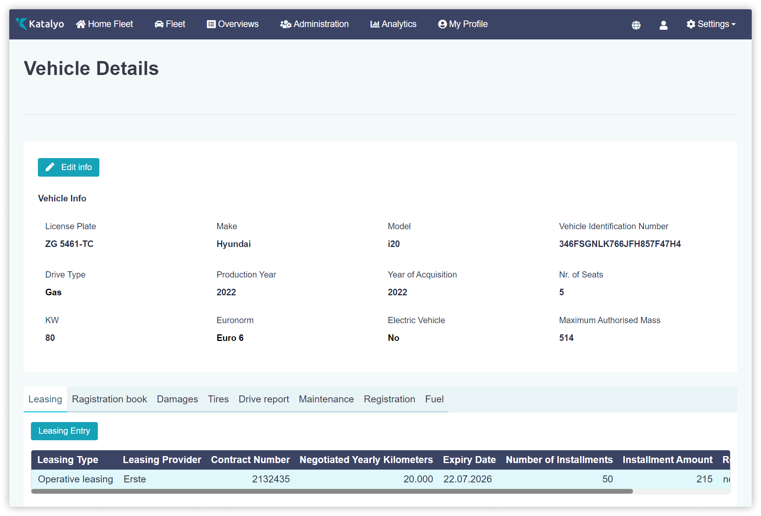The height and width of the screenshot is (516, 761).
Task: Click the Settings gear icon
Action: 691,24
